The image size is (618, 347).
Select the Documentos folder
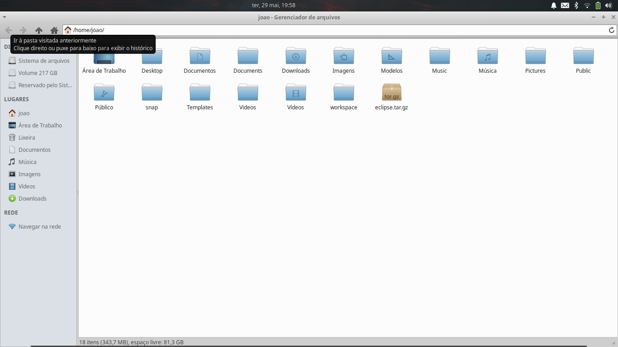point(200,61)
